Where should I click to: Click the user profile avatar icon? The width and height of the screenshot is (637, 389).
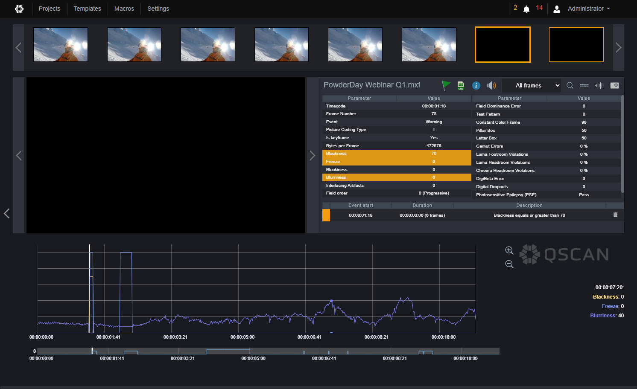point(557,9)
